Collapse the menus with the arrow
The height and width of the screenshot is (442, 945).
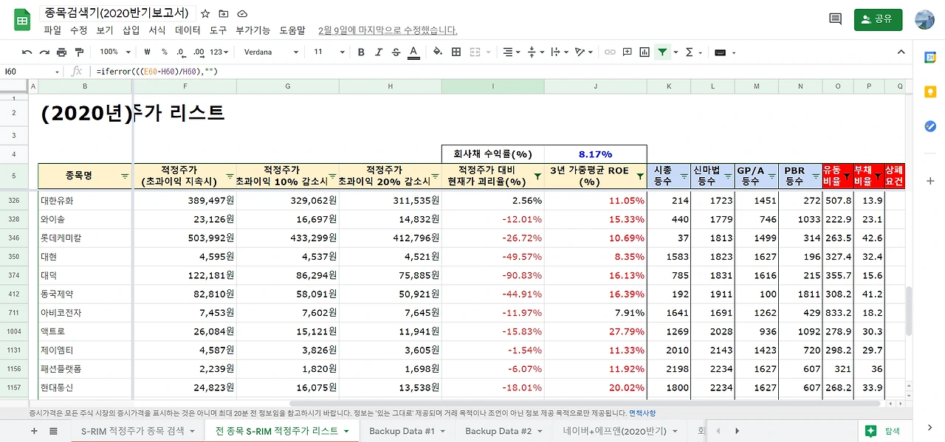901,52
